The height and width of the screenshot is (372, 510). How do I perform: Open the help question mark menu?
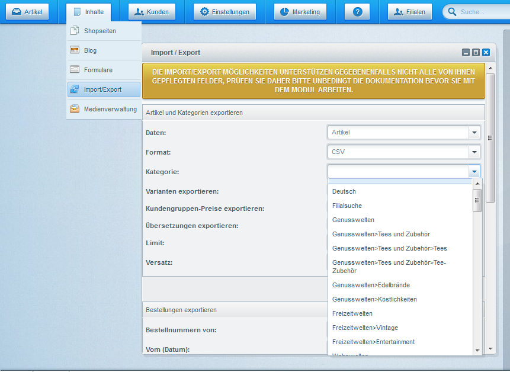point(357,12)
